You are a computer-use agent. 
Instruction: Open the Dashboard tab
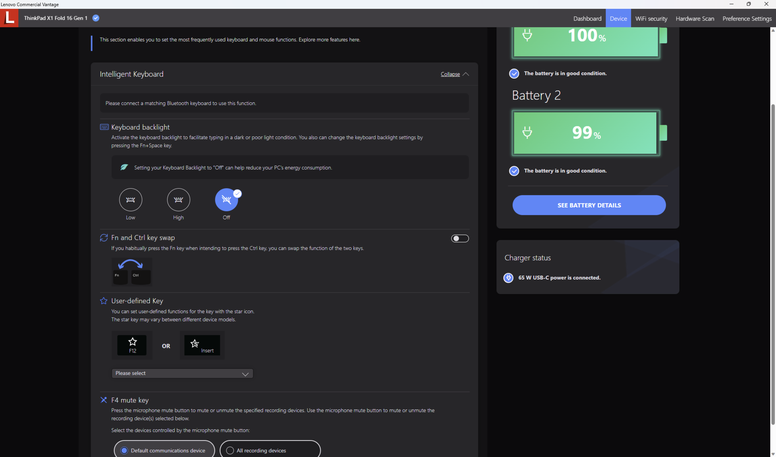(587, 19)
